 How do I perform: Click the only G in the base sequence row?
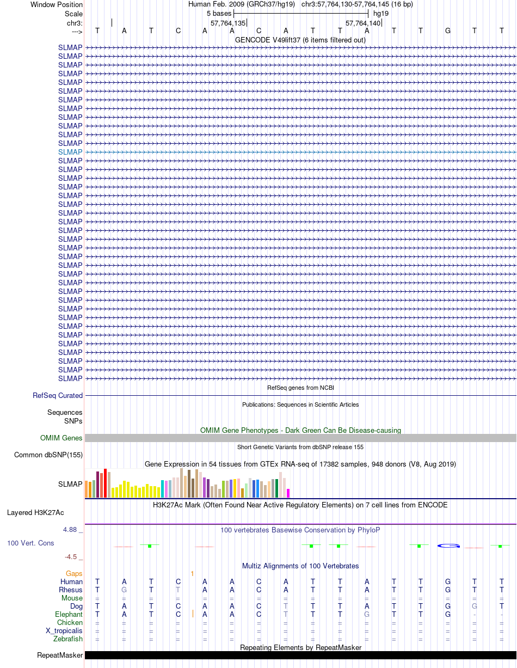click(448, 31)
